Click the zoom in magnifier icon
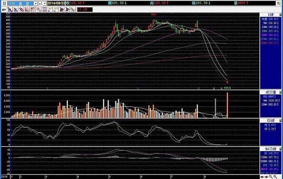Viewport: 283px width, 179px height. click(x=275, y=177)
